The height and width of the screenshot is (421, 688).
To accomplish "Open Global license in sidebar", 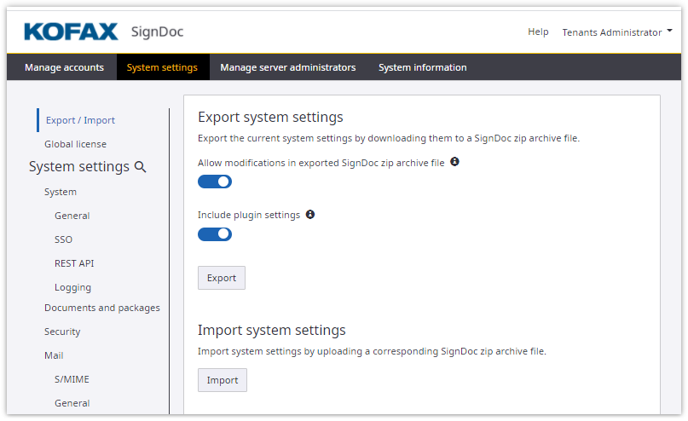I will [75, 144].
